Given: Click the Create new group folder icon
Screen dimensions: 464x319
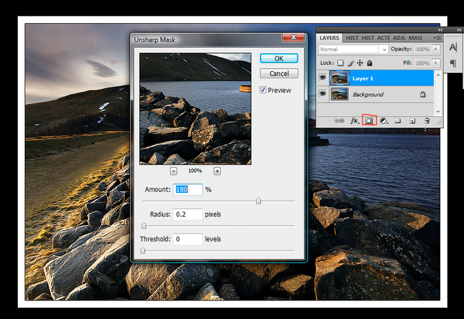Looking at the screenshot, I should click(398, 121).
